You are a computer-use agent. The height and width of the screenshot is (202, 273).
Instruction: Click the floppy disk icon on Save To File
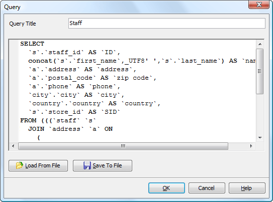pos(87,165)
